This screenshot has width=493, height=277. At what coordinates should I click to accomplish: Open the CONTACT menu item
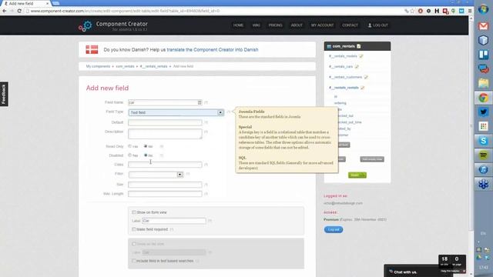coord(350,25)
